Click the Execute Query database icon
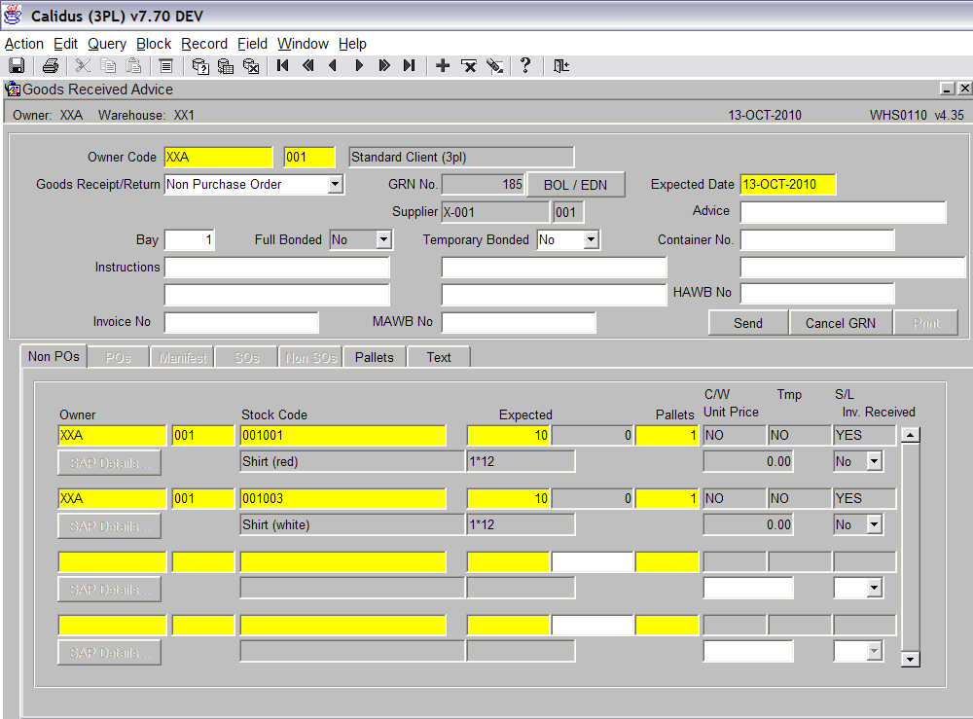The height and width of the screenshot is (719, 973). pos(226,66)
